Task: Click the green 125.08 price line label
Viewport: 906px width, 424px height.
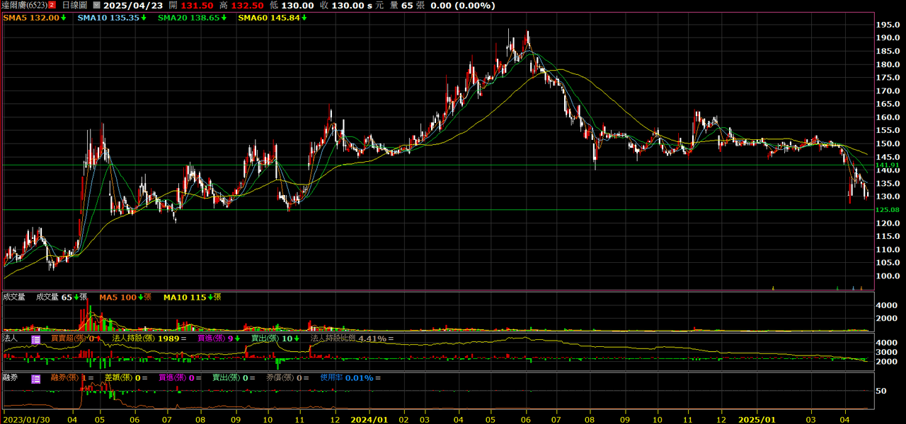Action: [x=887, y=210]
